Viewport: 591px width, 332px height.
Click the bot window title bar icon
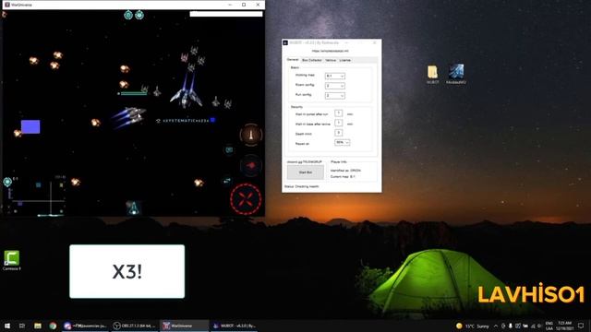285,43
